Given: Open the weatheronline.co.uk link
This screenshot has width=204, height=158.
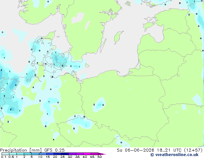Looking at the screenshot, I should coord(174,155).
